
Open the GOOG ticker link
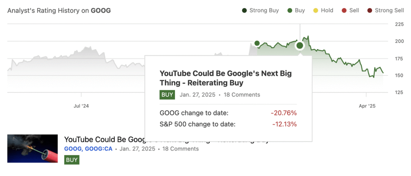tap(73, 149)
